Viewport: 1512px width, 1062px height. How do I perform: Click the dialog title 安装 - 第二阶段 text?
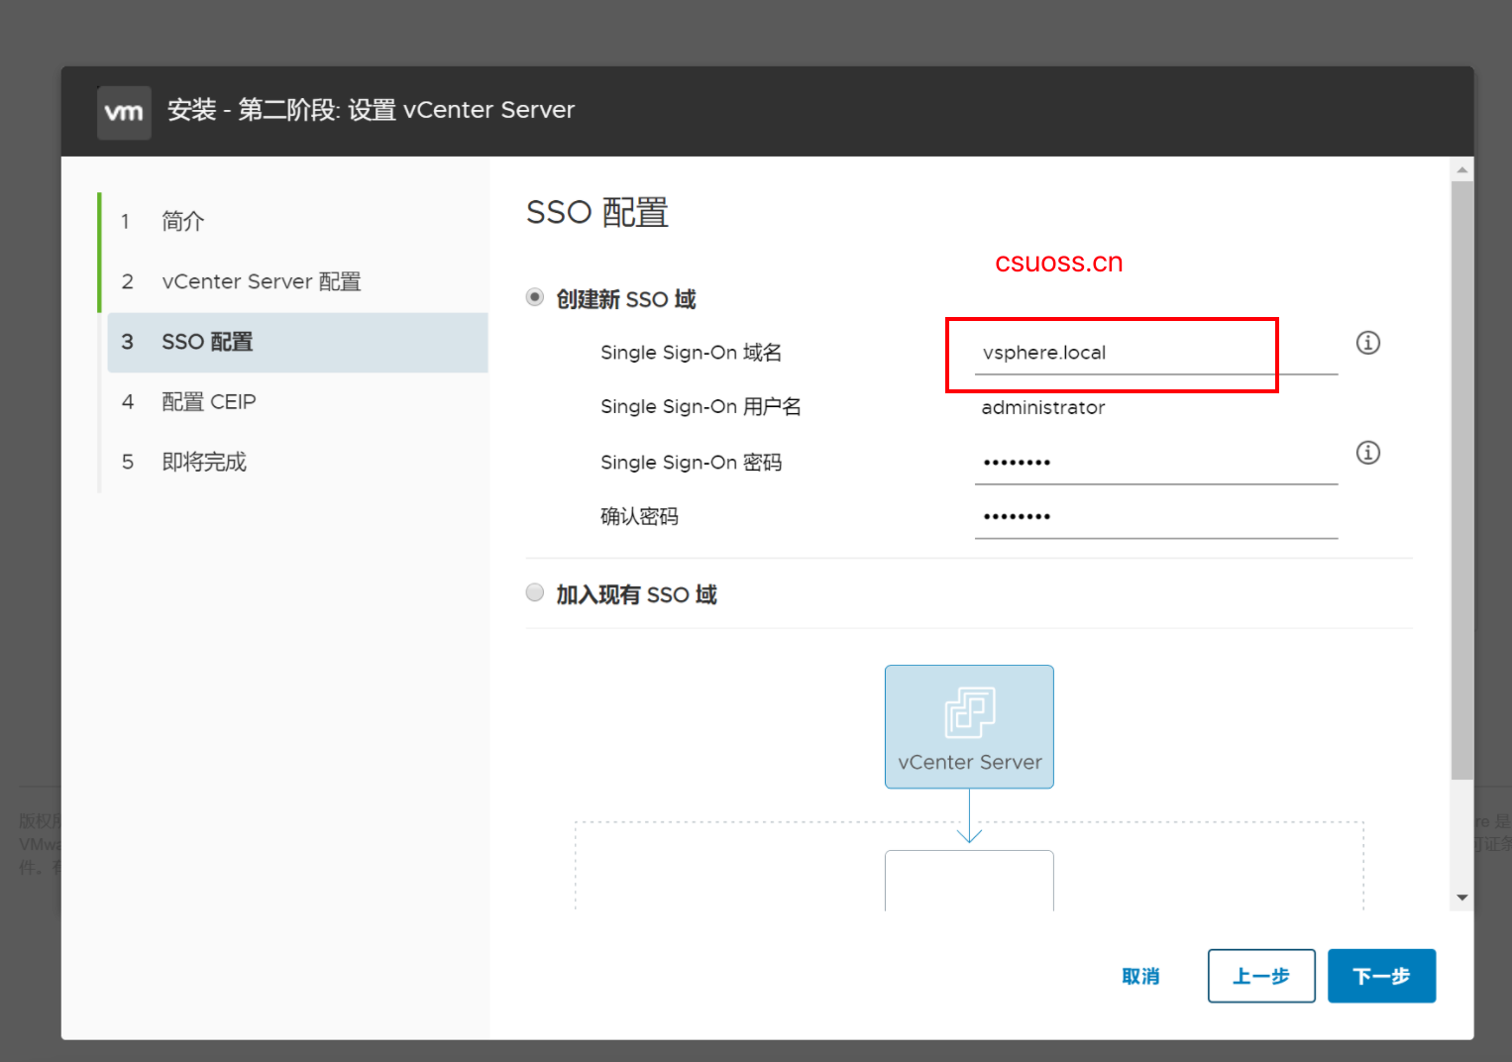pyautogui.click(x=371, y=110)
